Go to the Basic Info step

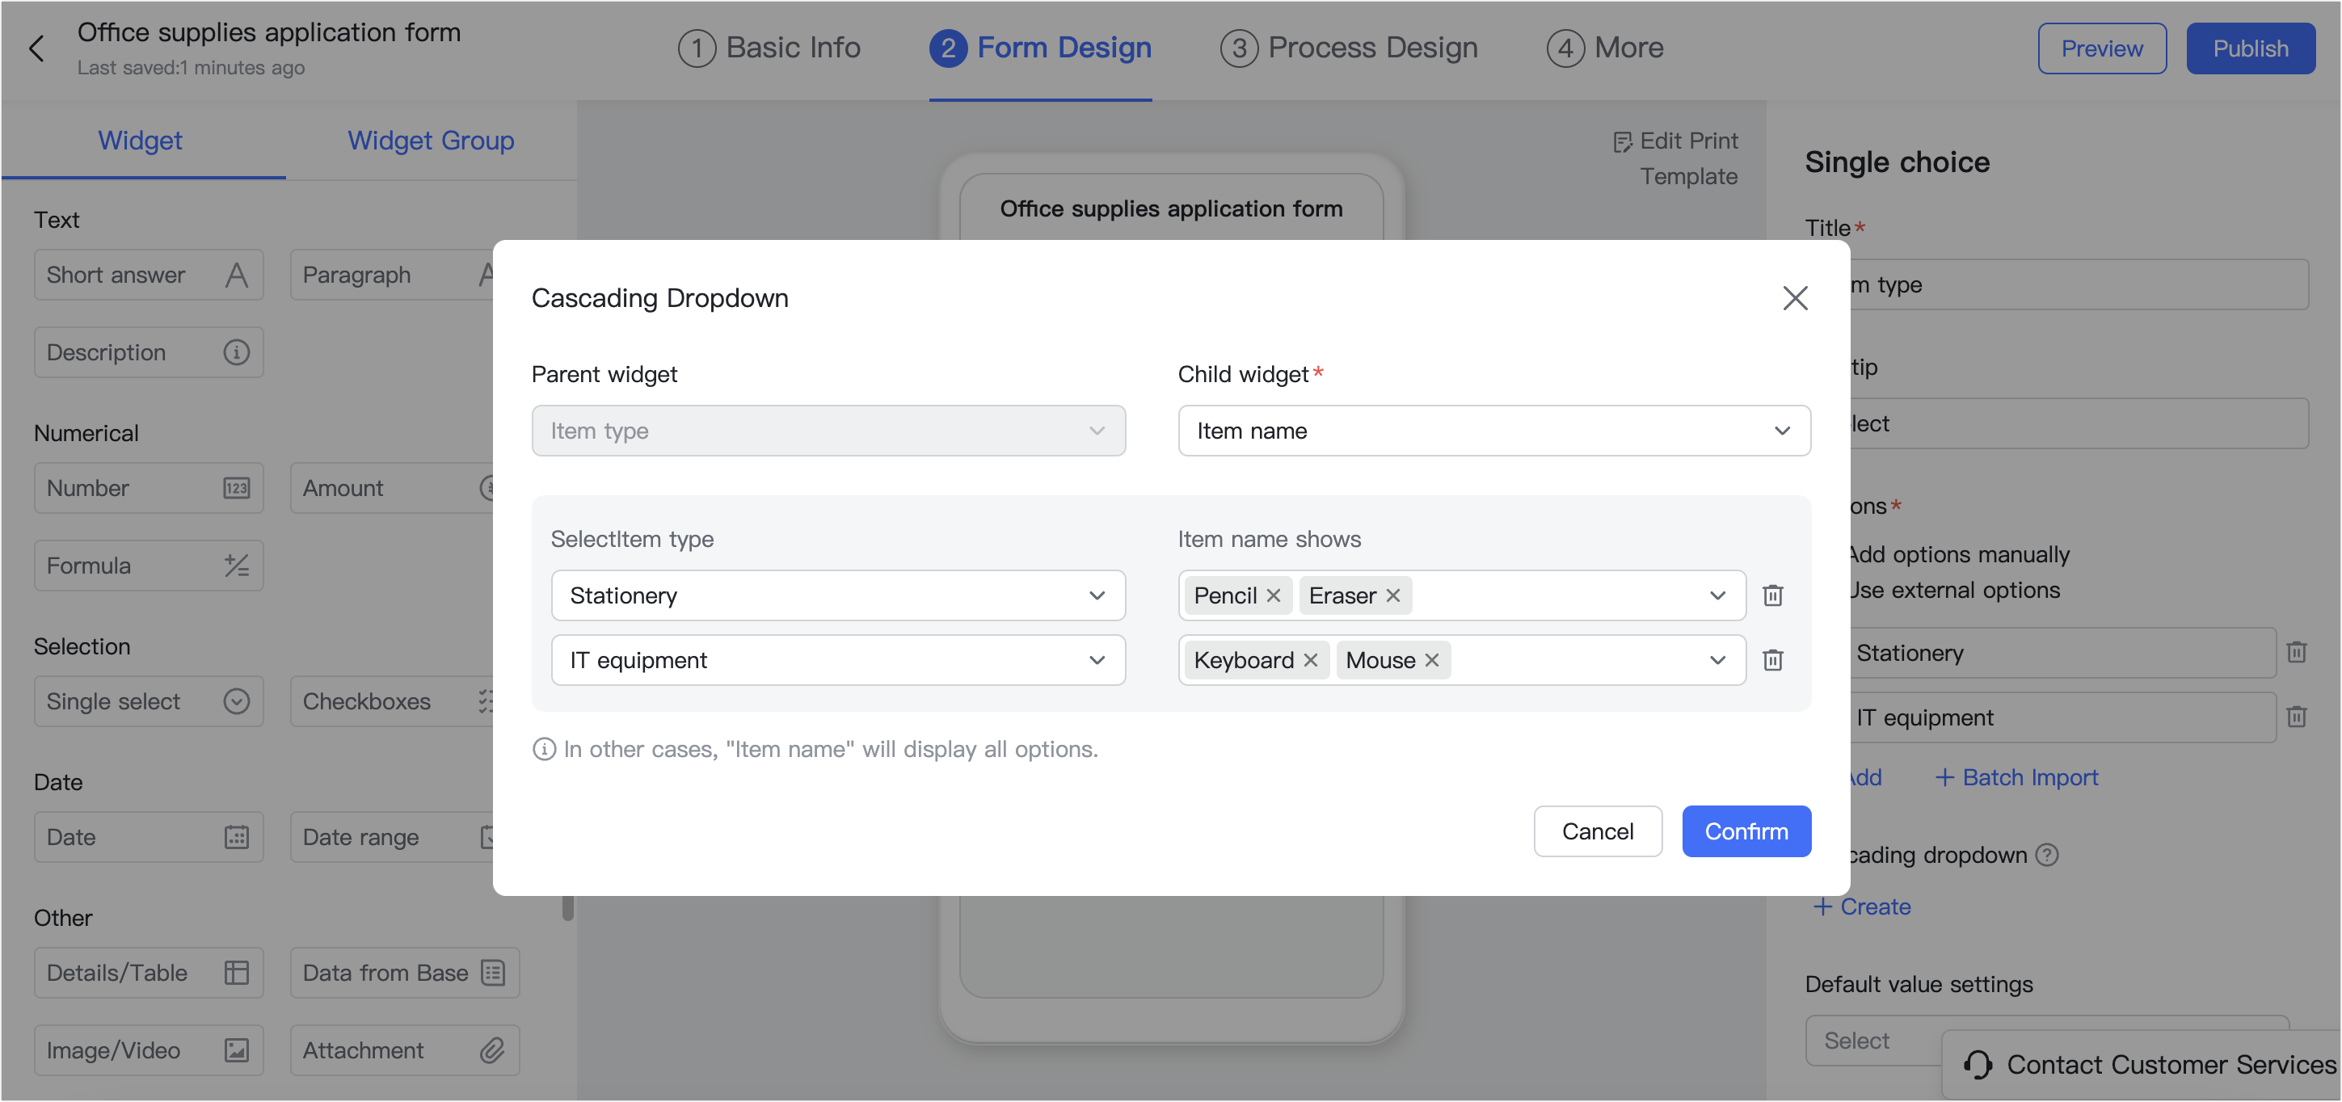[x=769, y=48]
